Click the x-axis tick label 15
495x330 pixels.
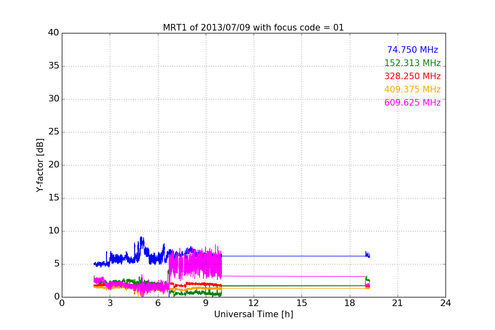pos(302,303)
